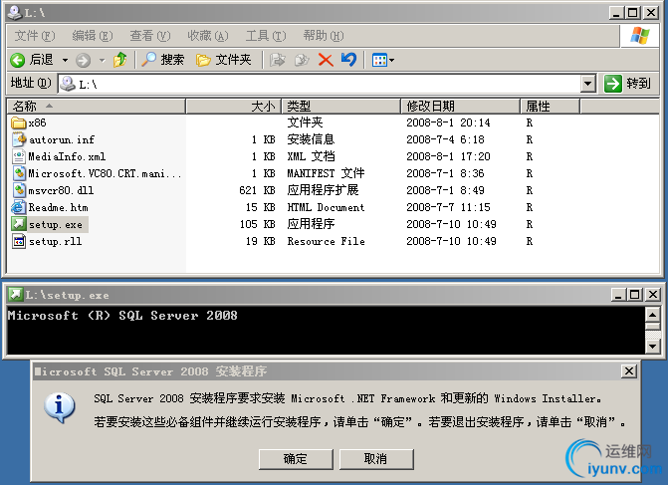Sort by 属性 column header
Image resolution: width=668 pixels, height=485 pixels.
(x=550, y=107)
